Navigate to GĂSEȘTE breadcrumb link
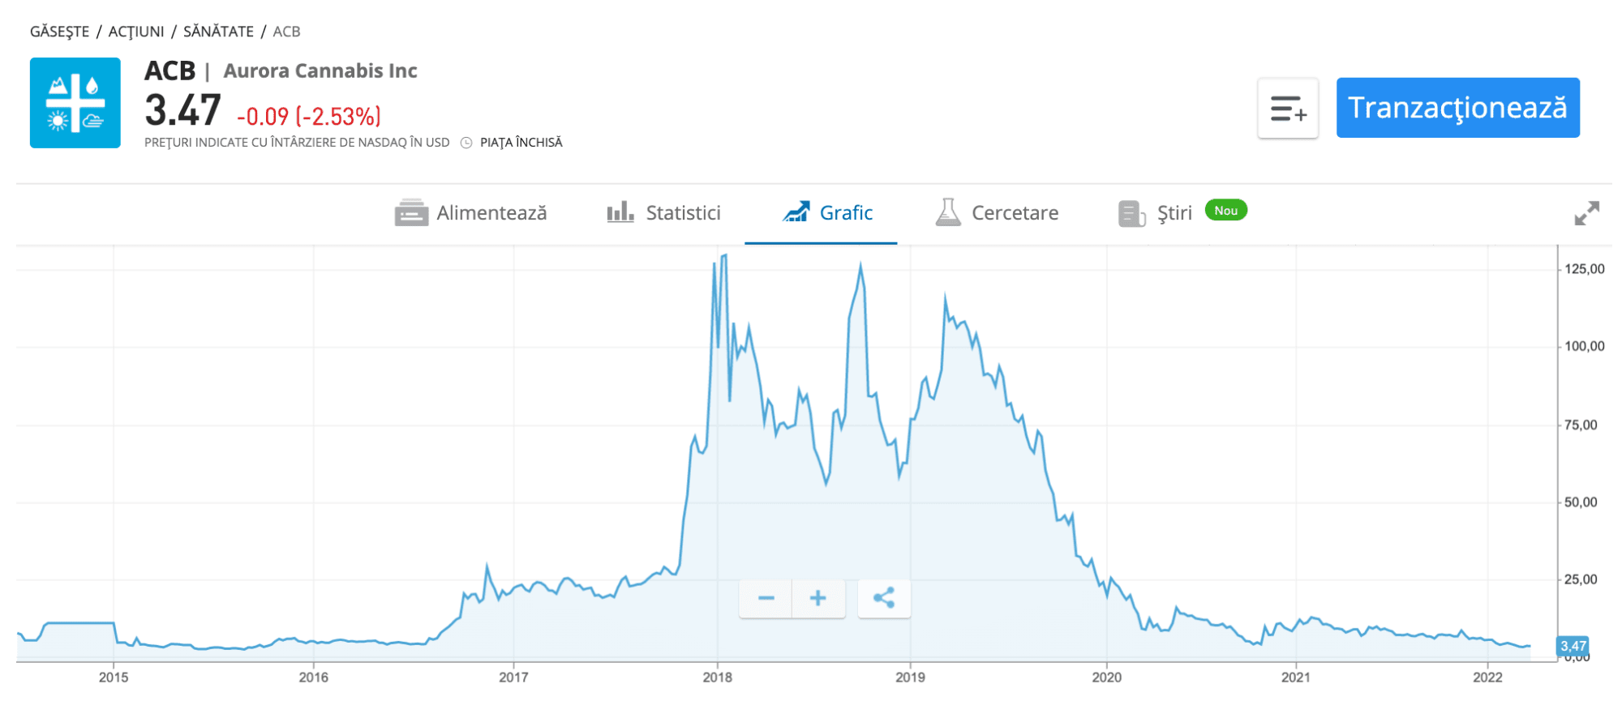The width and height of the screenshot is (1622, 701). pyautogui.click(x=60, y=32)
